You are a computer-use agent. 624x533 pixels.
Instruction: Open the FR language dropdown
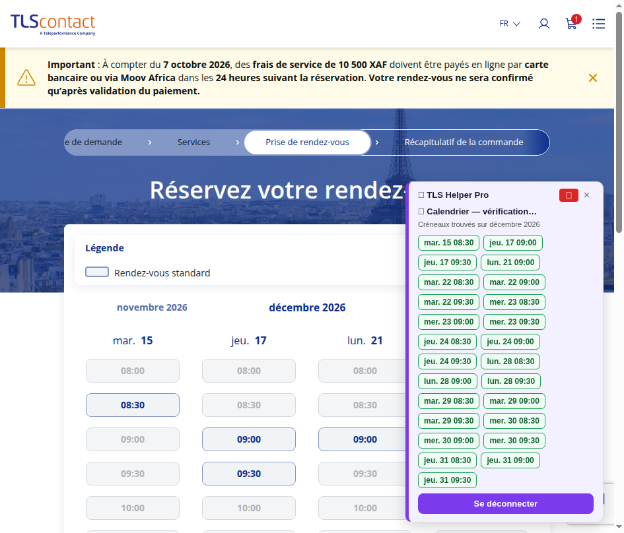(x=510, y=24)
